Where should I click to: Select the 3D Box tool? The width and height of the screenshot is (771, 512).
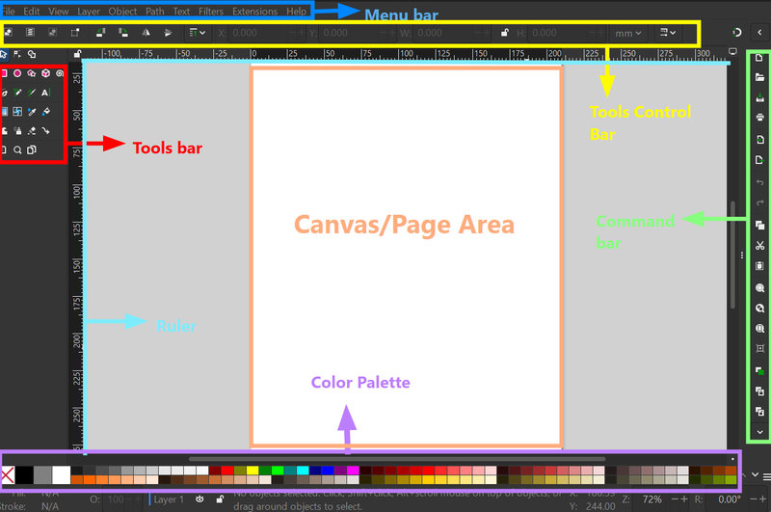click(45, 73)
